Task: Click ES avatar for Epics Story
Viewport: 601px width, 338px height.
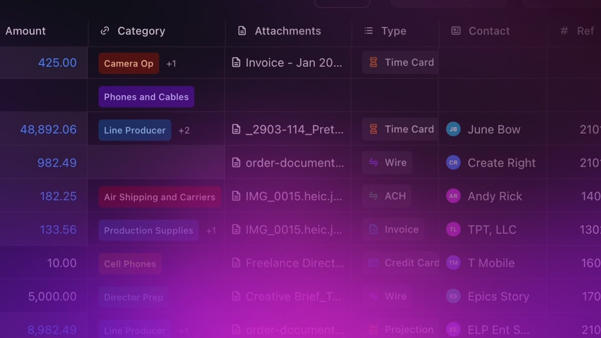Action: 453,296
